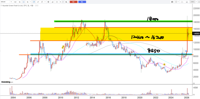Screen dimensions: 200x99
Task: Select the monthly interval tab
Action: coord(27,2)
